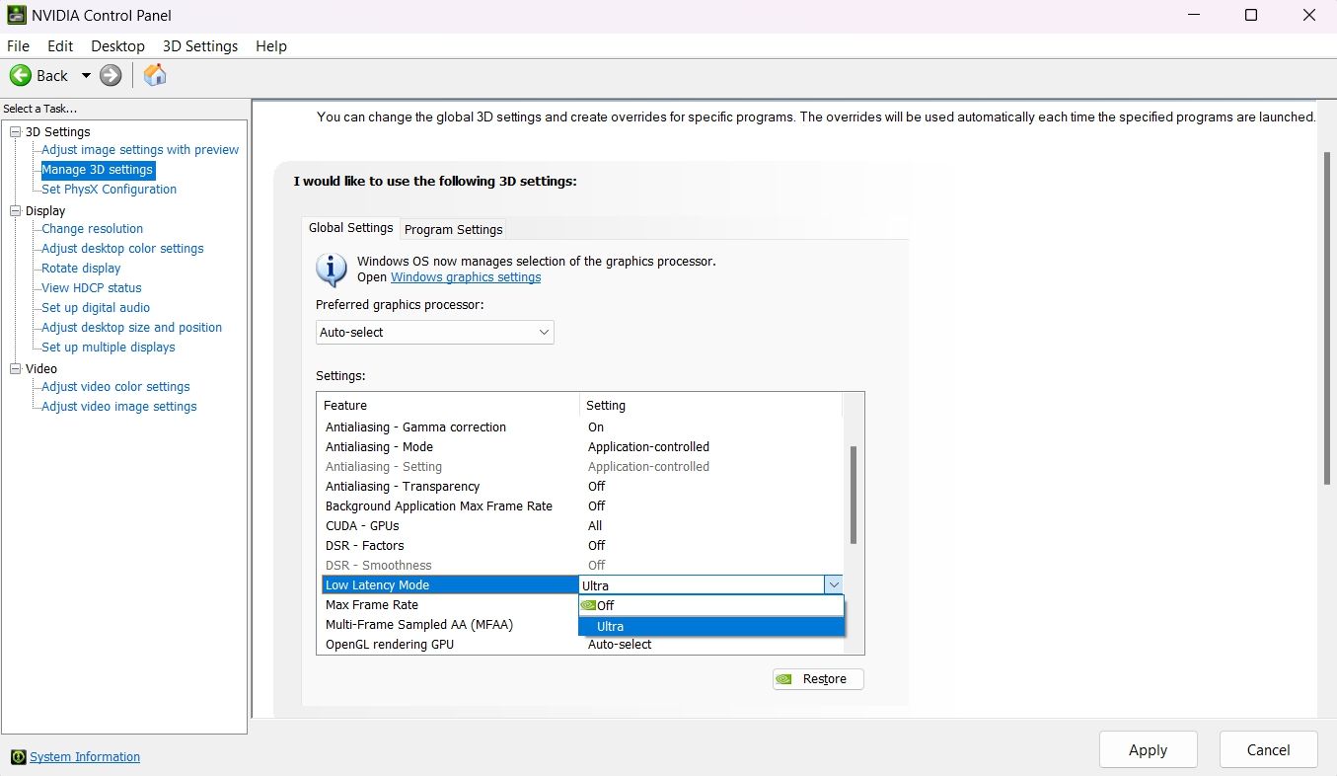Click the NVIDIA Control Panel title icon
This screenshot has height=776, width=1337.
(x=17, y=15)
